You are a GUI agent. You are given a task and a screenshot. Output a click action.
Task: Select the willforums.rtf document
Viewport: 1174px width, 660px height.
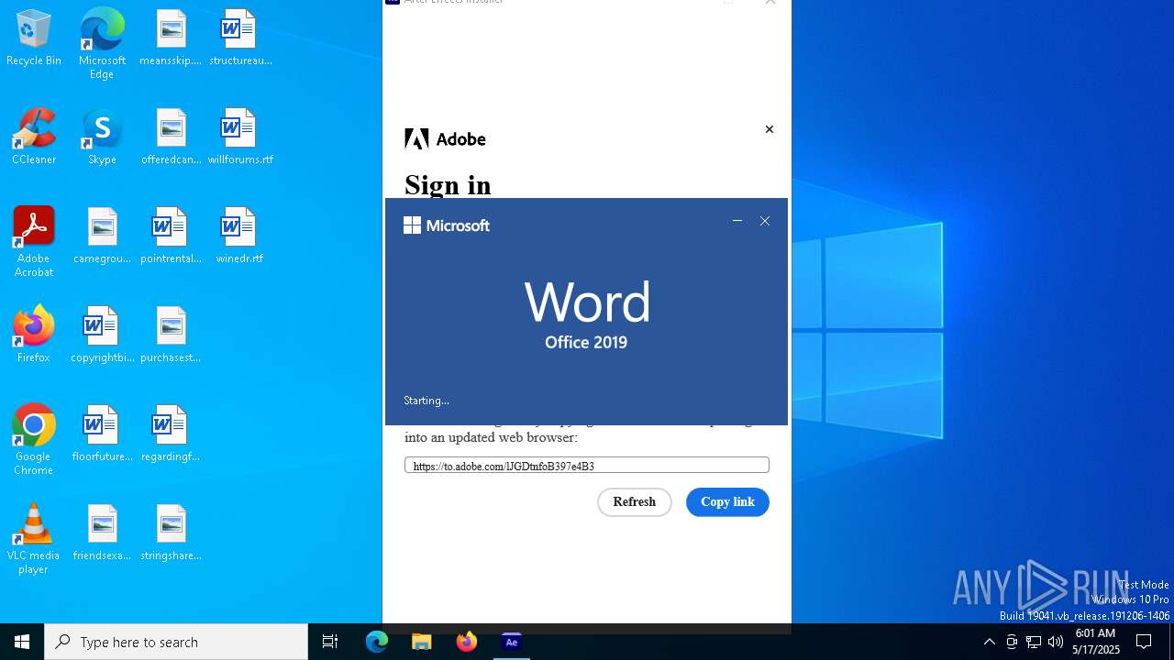click(240, 137)
